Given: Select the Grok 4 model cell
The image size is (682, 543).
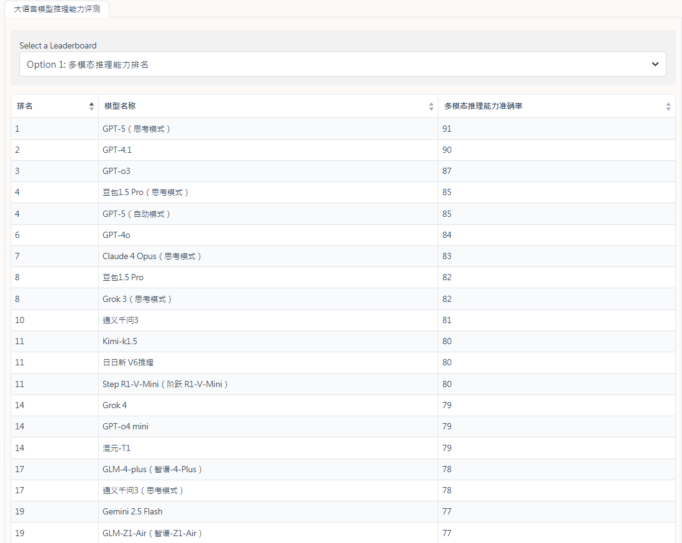Looking at the screenshot, I should click(114, 405).
